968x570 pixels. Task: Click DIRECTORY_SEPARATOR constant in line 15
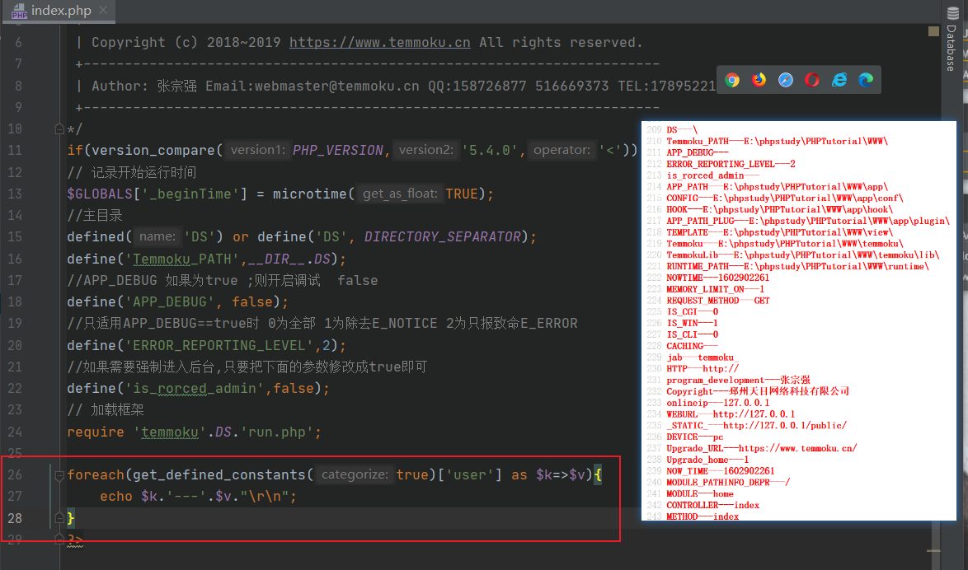(442, 237)
